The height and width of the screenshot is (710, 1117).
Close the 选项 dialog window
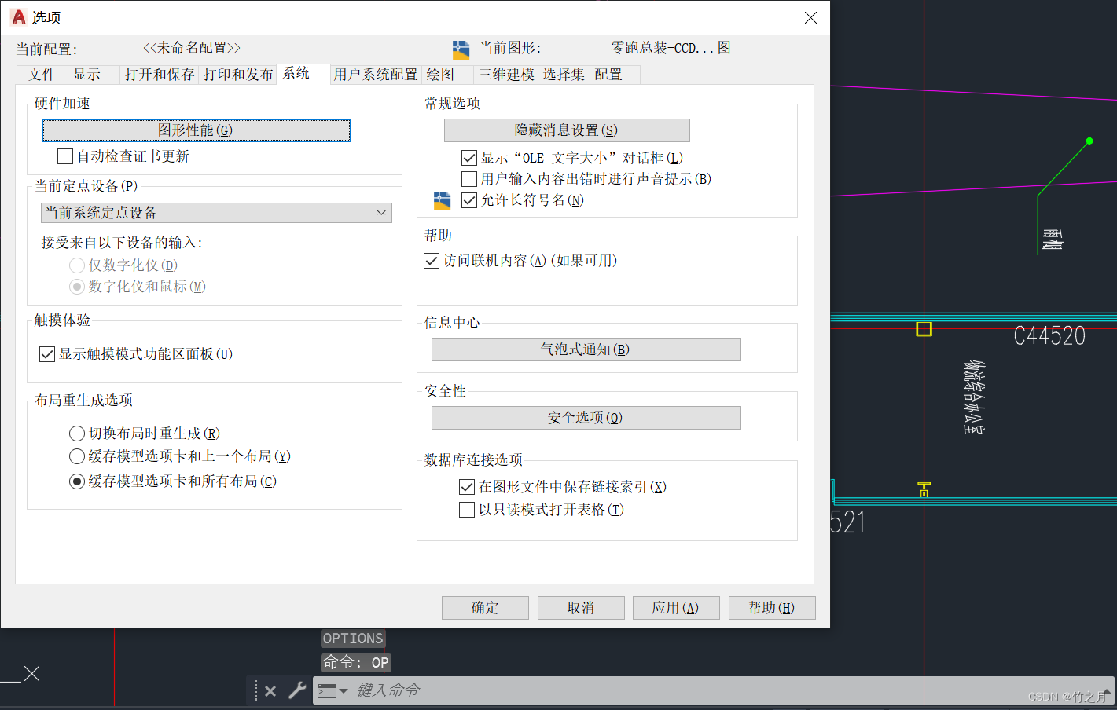pyautogui.click(x=810, y=17)
